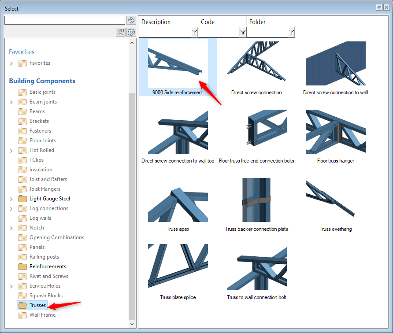The height and width of the screenshot is (333, 393).
Task: Expand the Beam joints folder
Action: [11, 102]
